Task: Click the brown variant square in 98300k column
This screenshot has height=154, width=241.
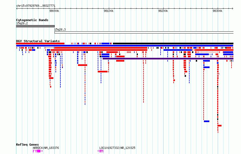Action: [x=218, y=89]
